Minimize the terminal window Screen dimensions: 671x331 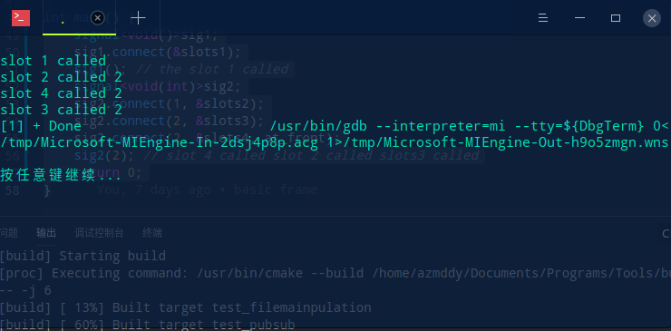(x=579, y=18)
